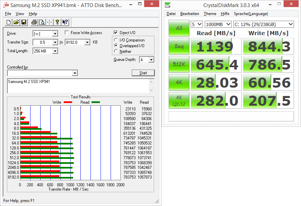This screenshot has width=301, height=206.
Task: Click the Print icon in ATTO toolbar
Action: 34,22
